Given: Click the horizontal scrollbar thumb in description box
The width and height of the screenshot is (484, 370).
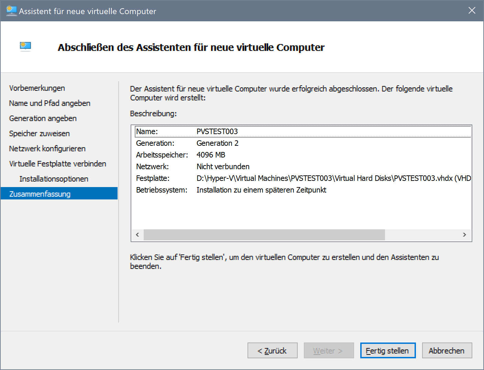Looking at the screenshot, I should [x=264, y=235].
